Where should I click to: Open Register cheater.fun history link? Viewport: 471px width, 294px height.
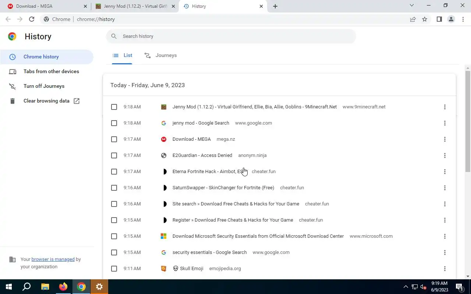pyautogui.click(x=233, y=220)
